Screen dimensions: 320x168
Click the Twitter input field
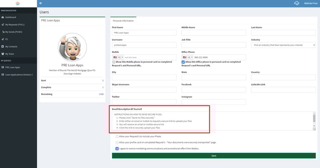pyautogui.click(x=144, y=102)
